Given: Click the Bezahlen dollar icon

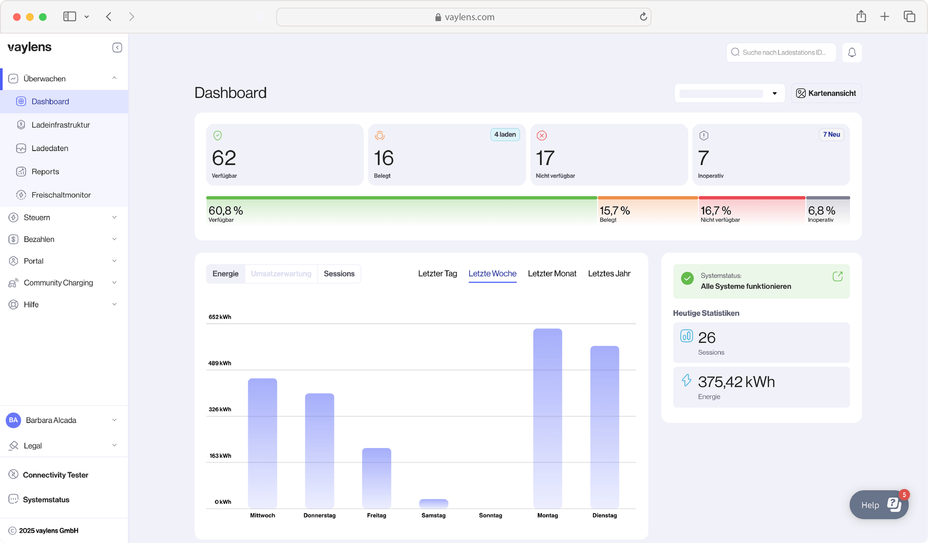Looking at the screenshot, I should pyautogui.click(x=13, y=239).
